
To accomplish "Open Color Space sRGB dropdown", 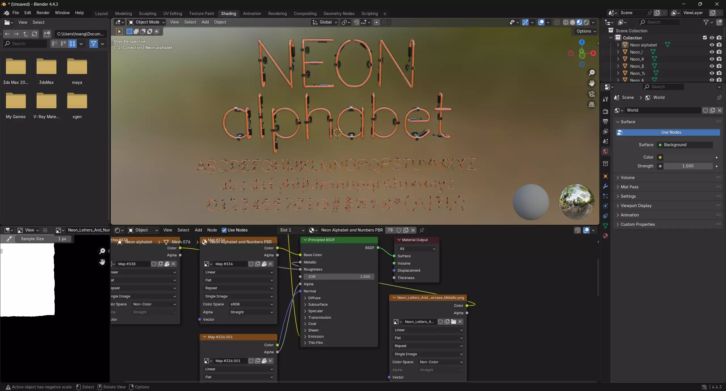I will tap(251, 304).
